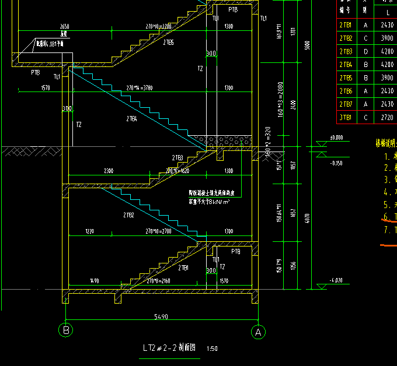This screenshot has height=366, width=397.
Task: Select the LT2#2-2 section drawing title
Action: [169, 348]
